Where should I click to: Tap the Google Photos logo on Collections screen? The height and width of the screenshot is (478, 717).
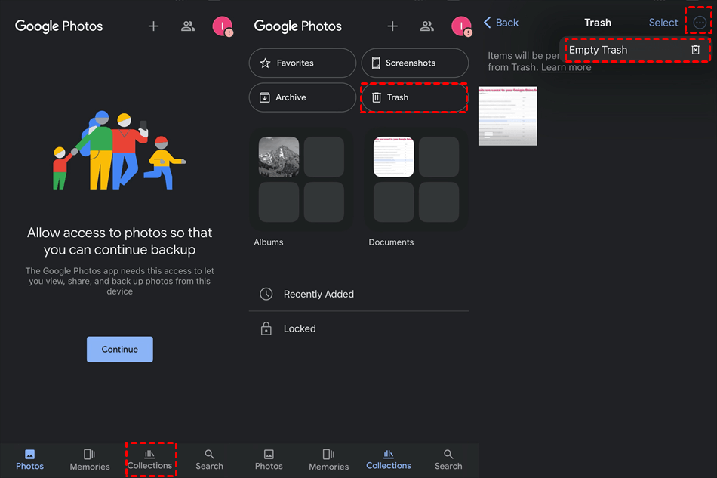[297, 26]
